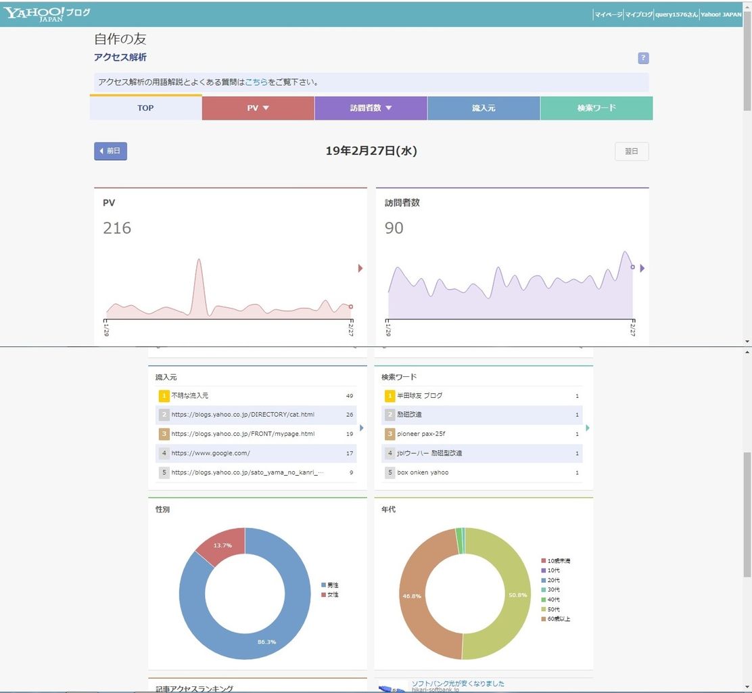Image resolution: width=752 pixels, height=693 pixels.
Task: Click the PV chart end data point marker
Action: [351, 307]
